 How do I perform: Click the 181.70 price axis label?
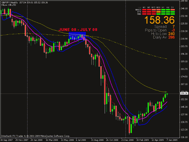184,69
